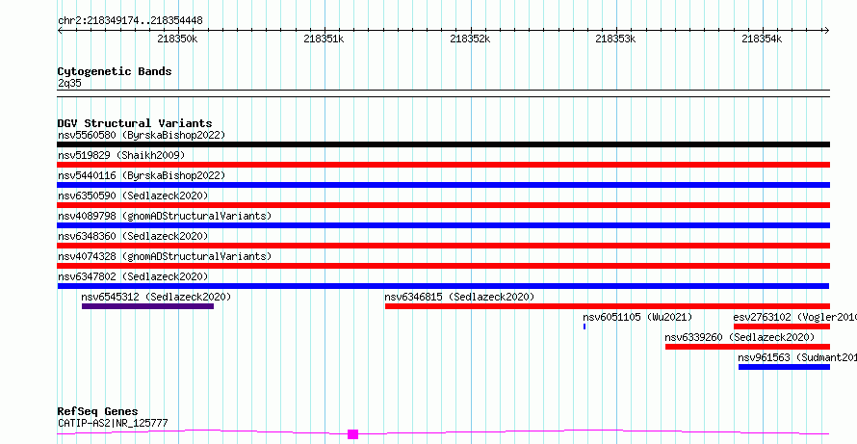Click the purple nsv6545312 variant bar
Viewport: 857px width, 444px height.
[x=147, y=306]
